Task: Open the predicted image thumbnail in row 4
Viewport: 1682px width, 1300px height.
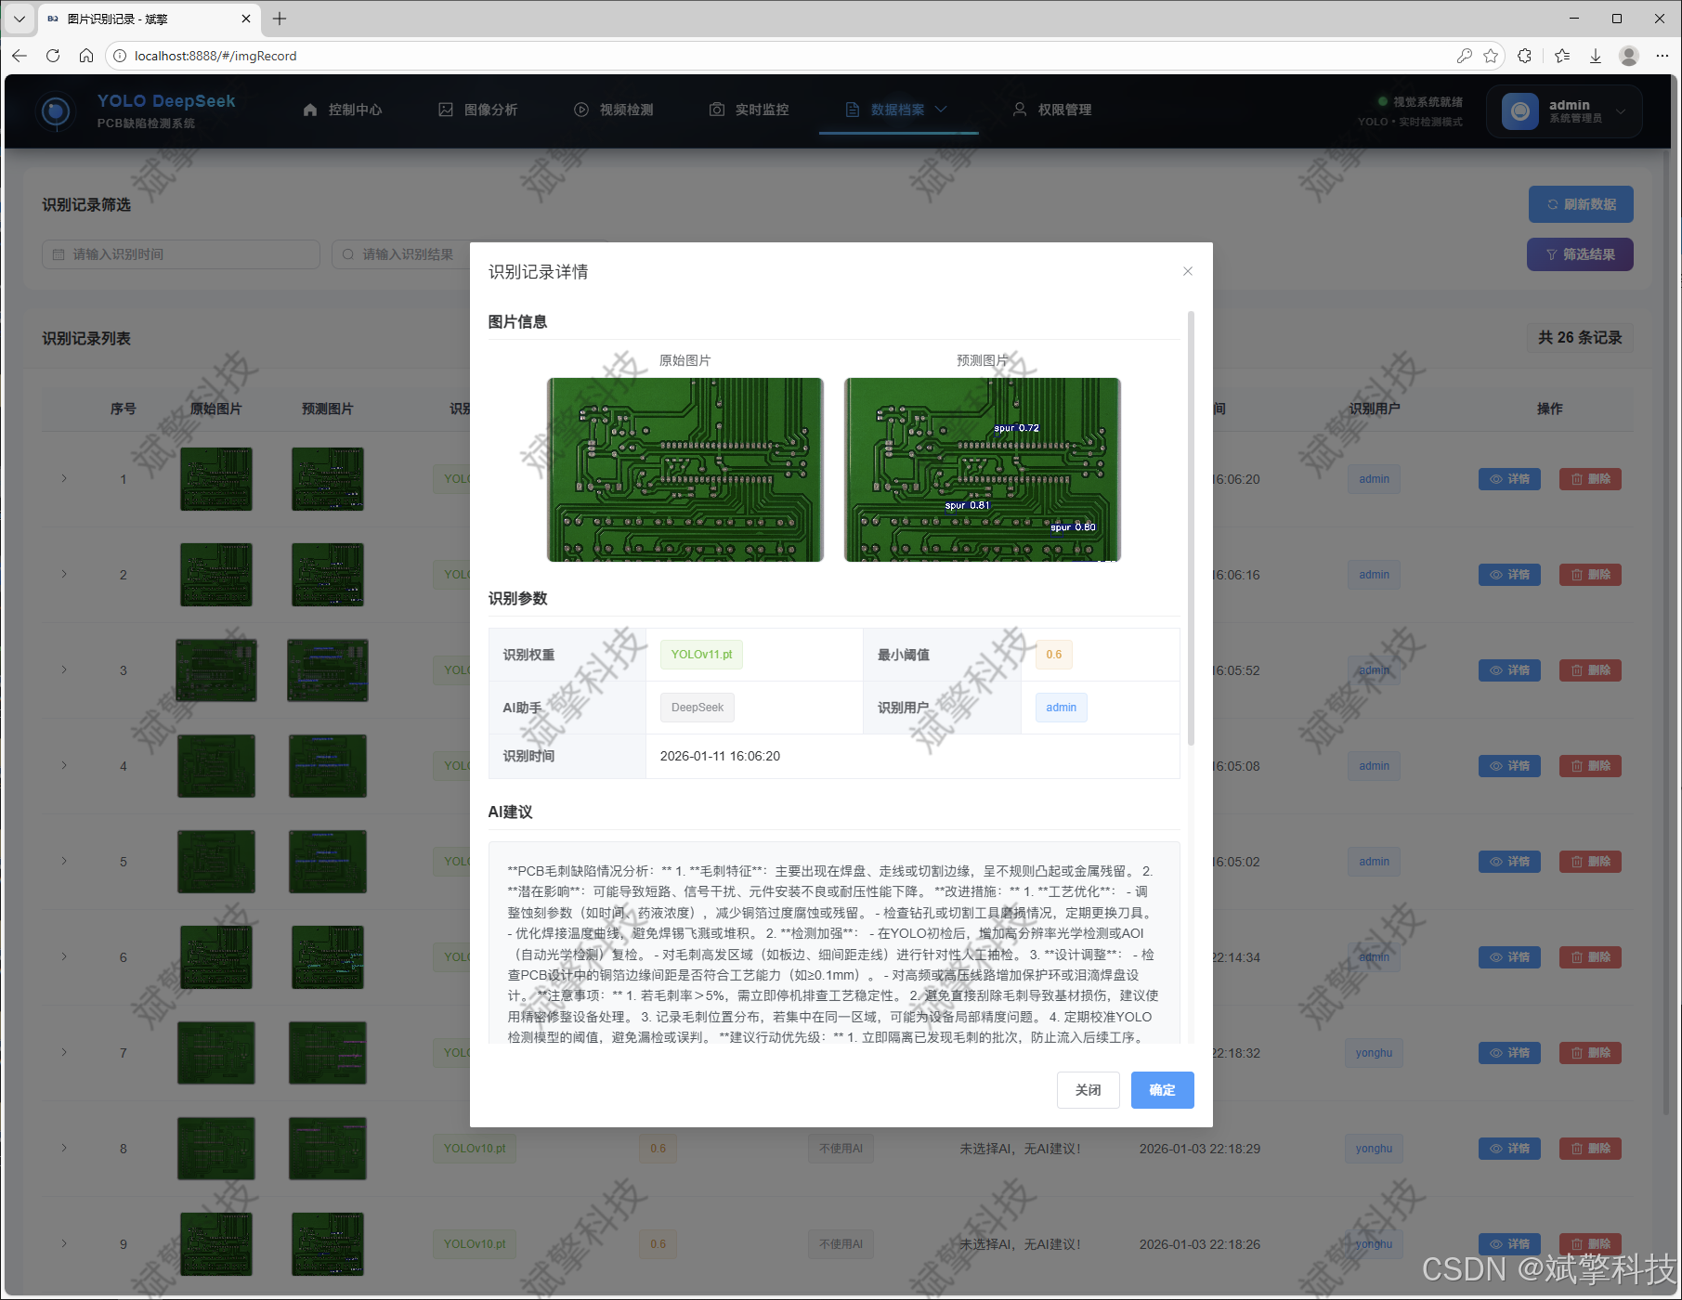Action: point(328,766)
